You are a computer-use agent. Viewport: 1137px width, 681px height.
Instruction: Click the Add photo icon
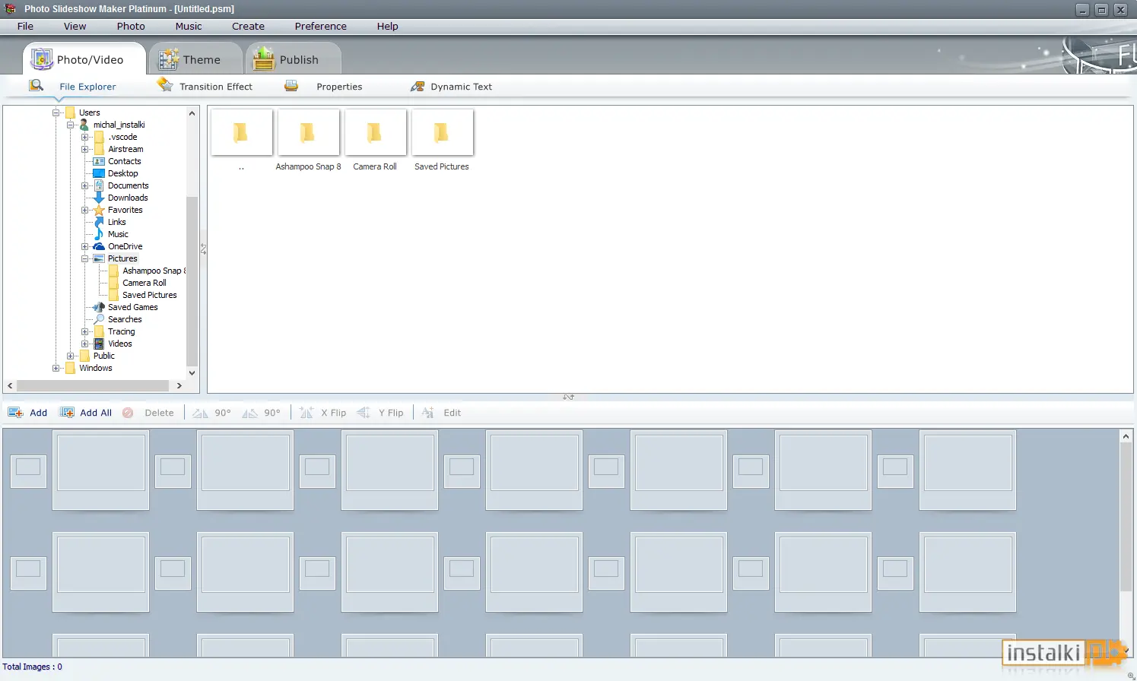(15, 413)
